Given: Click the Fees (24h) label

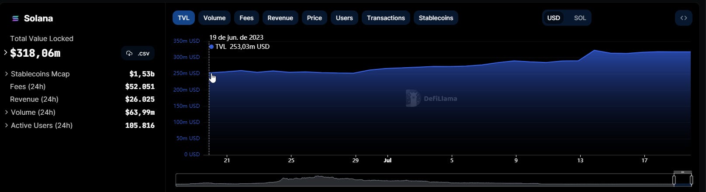Looking at the screenshot, I should tap(28, 86).
